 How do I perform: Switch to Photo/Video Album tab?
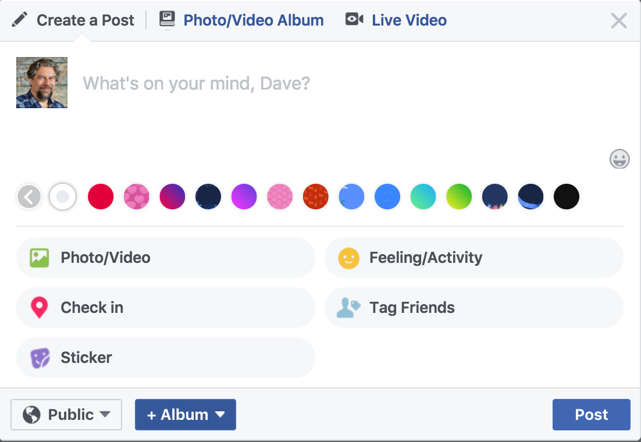pyautogui.click(x=253, y=20)
